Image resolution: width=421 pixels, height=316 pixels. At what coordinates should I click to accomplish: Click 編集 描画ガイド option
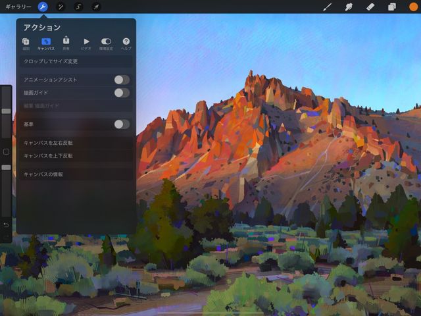pos(76,106)
